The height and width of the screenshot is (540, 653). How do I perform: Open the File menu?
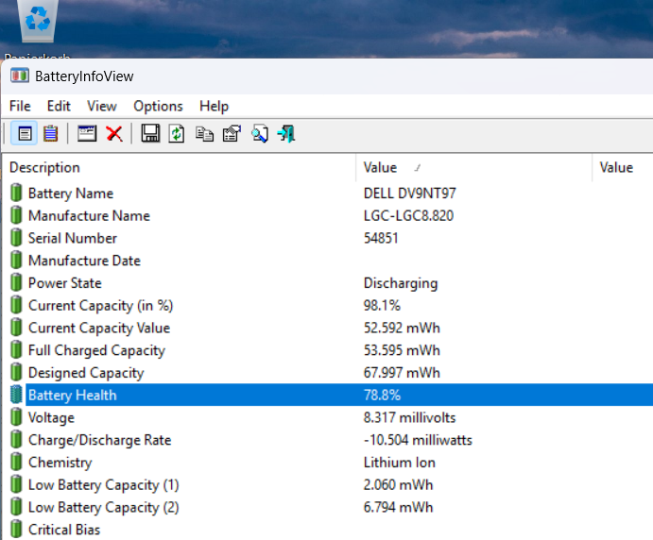point(20,106)
